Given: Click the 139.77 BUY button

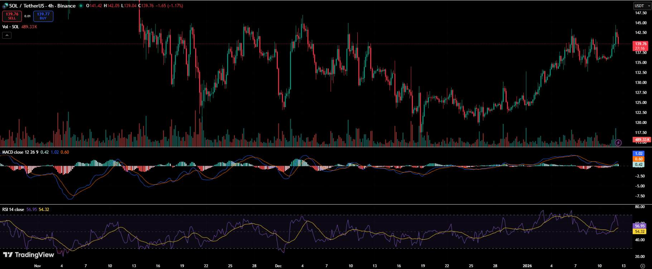Looking at the screenshot, I should (43, 16).
